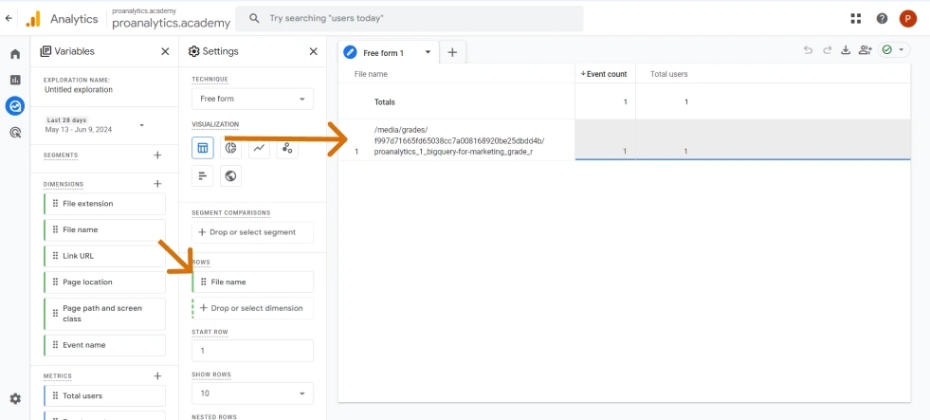
Task: Select Event name dimension
Action: coord(104,345)
